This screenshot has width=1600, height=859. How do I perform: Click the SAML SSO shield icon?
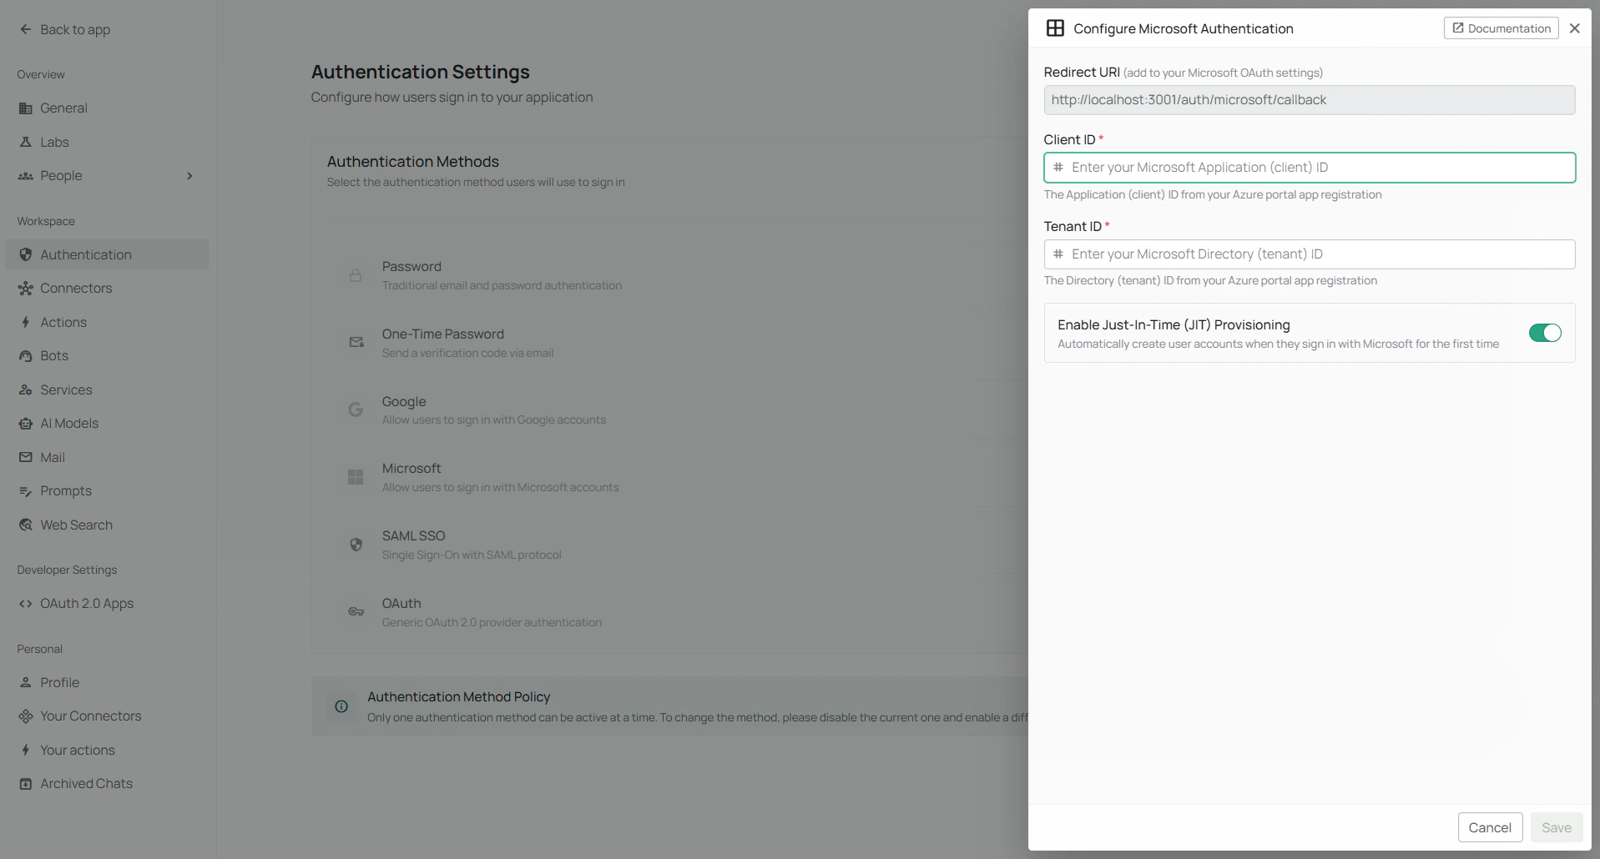click(356, 545)
